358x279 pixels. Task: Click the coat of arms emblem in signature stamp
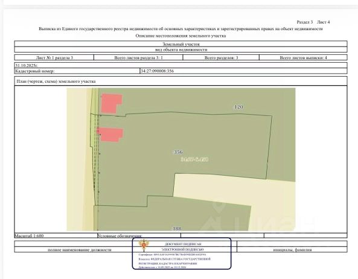(x=144, y=245)
